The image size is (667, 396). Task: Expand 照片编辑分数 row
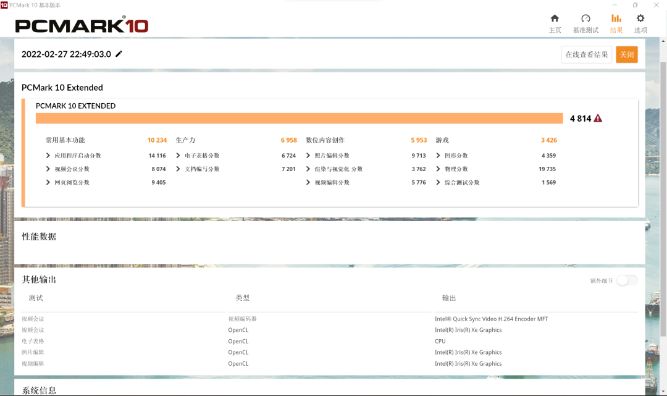coord(308,155)
